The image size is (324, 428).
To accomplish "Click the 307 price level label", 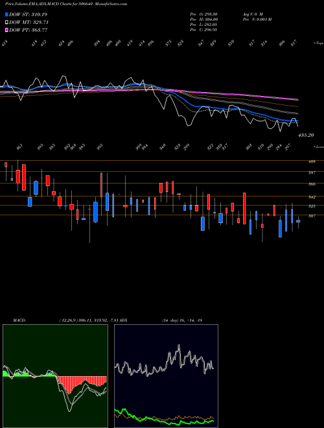I will (312, 216).
